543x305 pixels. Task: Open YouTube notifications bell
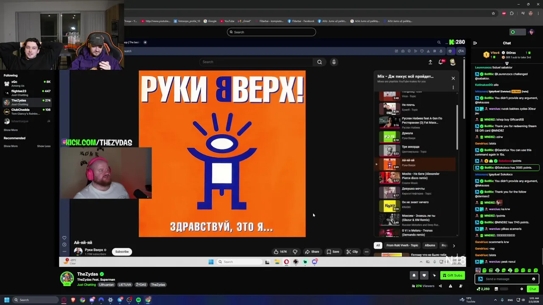coord(441,62)
